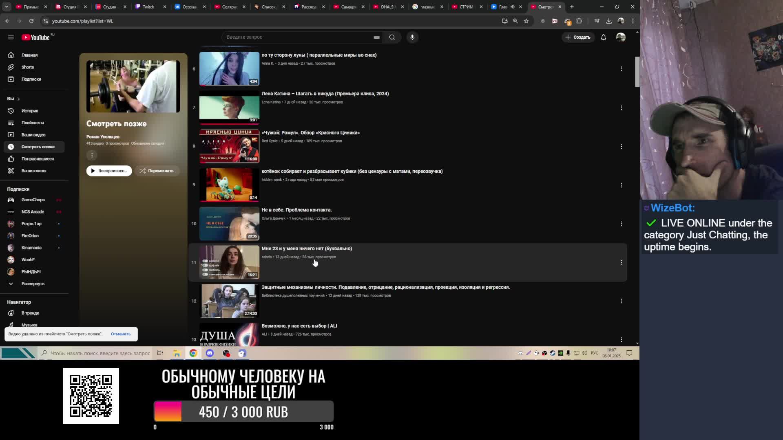
Task: Open the YouTube notifications bell
Action: coord(603,37)
